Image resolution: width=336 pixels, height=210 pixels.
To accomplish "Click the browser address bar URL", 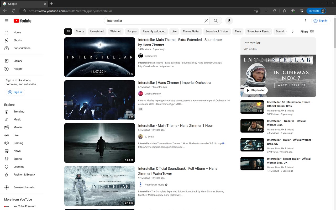I will (x=70, y=11).
